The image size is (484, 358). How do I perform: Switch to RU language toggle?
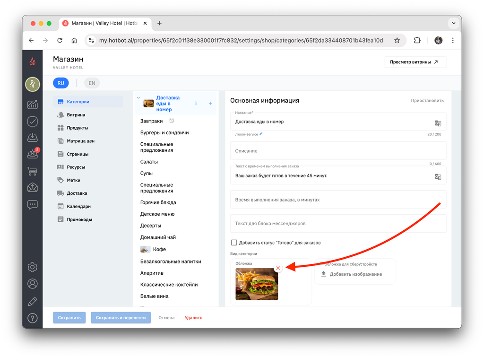[x=61, y=83]
